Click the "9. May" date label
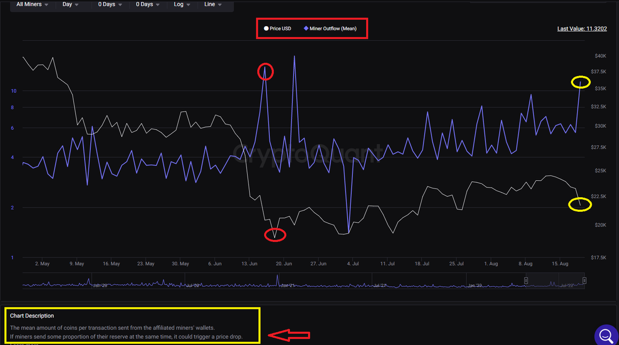 click(x=76, y=264)
